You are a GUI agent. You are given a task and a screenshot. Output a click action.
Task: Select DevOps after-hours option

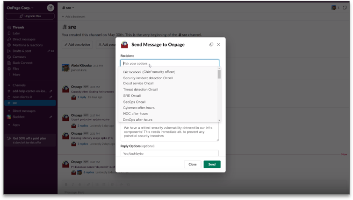pyautogui.click(x=137, y=120)
